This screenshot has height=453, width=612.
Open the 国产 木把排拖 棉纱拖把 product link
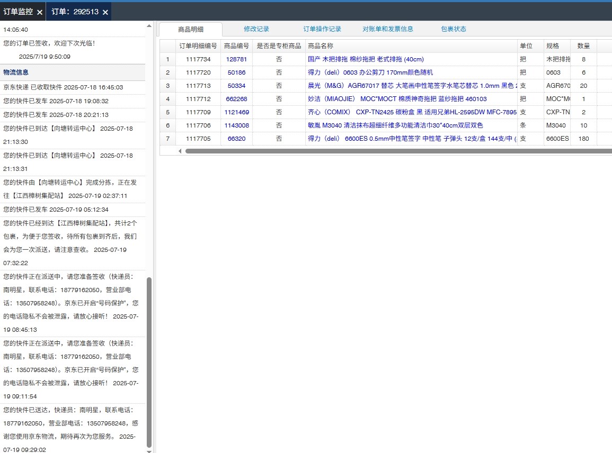point(366,59)
